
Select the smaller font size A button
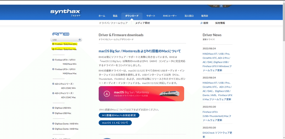tap(225, 6)
